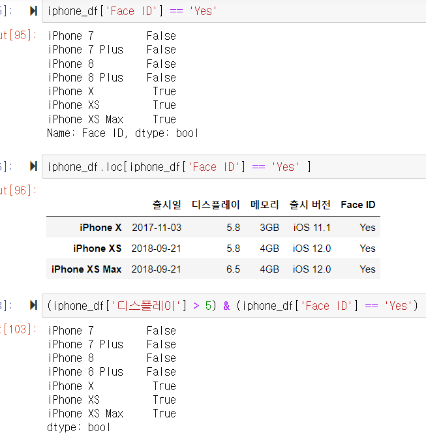Select the 출시일 column header
The height and width of the screenshot is (437, 426).
pos(167,205)
